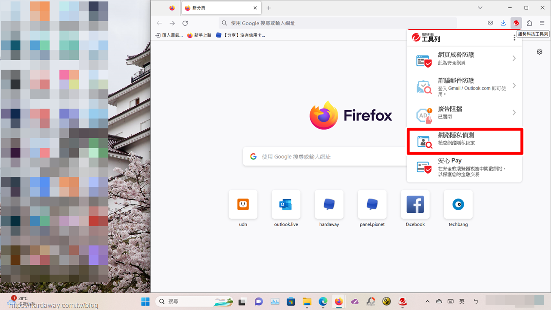Open 網頁威脅防護 in Trend Micro panel

464,59
